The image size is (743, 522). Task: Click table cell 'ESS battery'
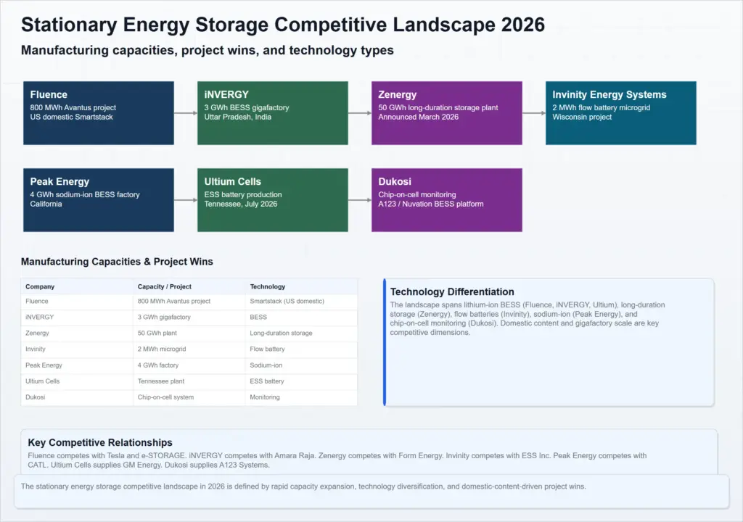[301, 381]
